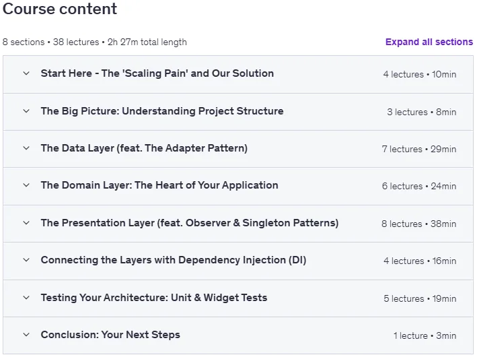Screen dimensions: 477x357
Task: Open 'Start Here - The Scaling Pain' title
Action: tap(157, 73)
